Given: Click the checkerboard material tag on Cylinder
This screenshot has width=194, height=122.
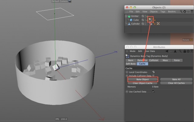Looking at the screenshot, I should pos(158,24).
